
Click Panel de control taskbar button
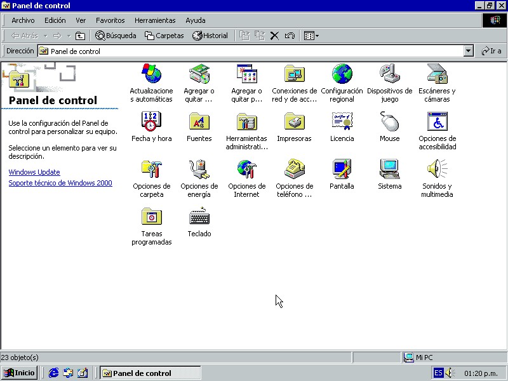click(x=150, y=373)
